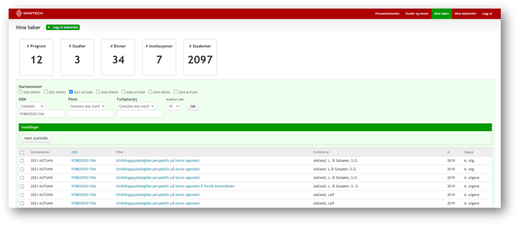Click the Hent statistikk button
Image resolution: width=518 pixels, height=225 pixels.
point(36,139)
